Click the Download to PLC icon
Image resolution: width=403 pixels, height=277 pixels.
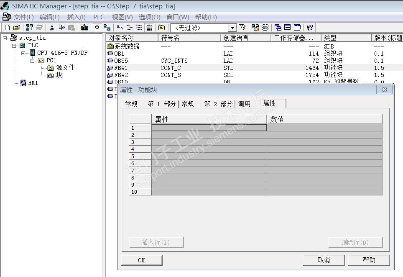coord(84,28)
